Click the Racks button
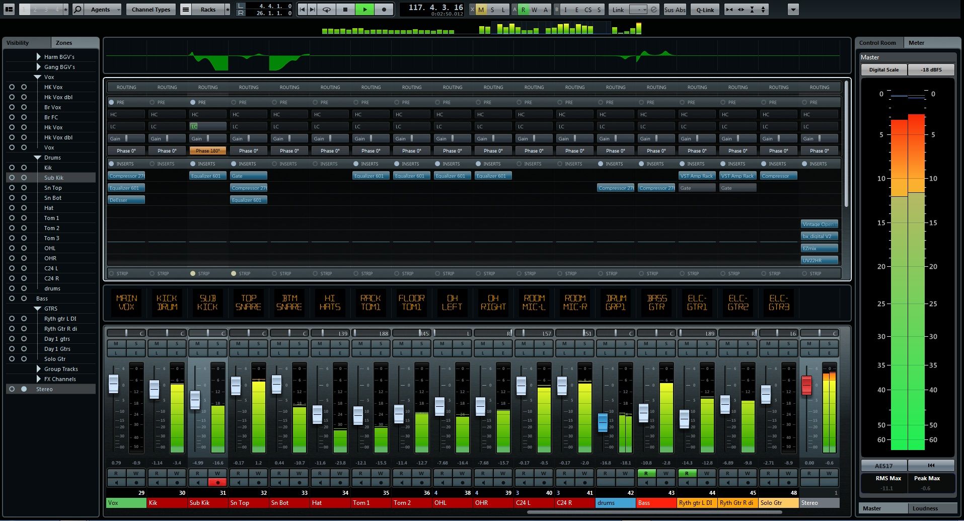This screenshot has height=521, width=964. [x=208, y=9]
